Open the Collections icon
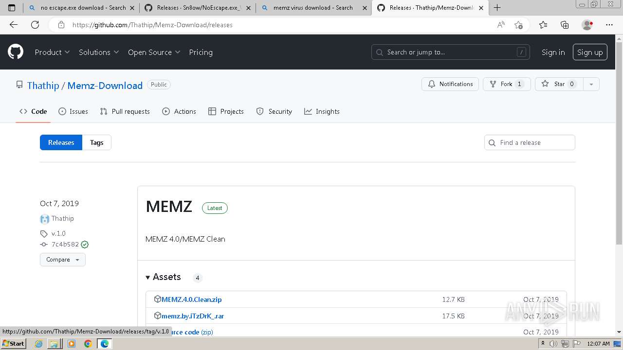The image size is (623, 350). (x=565, y=25)
